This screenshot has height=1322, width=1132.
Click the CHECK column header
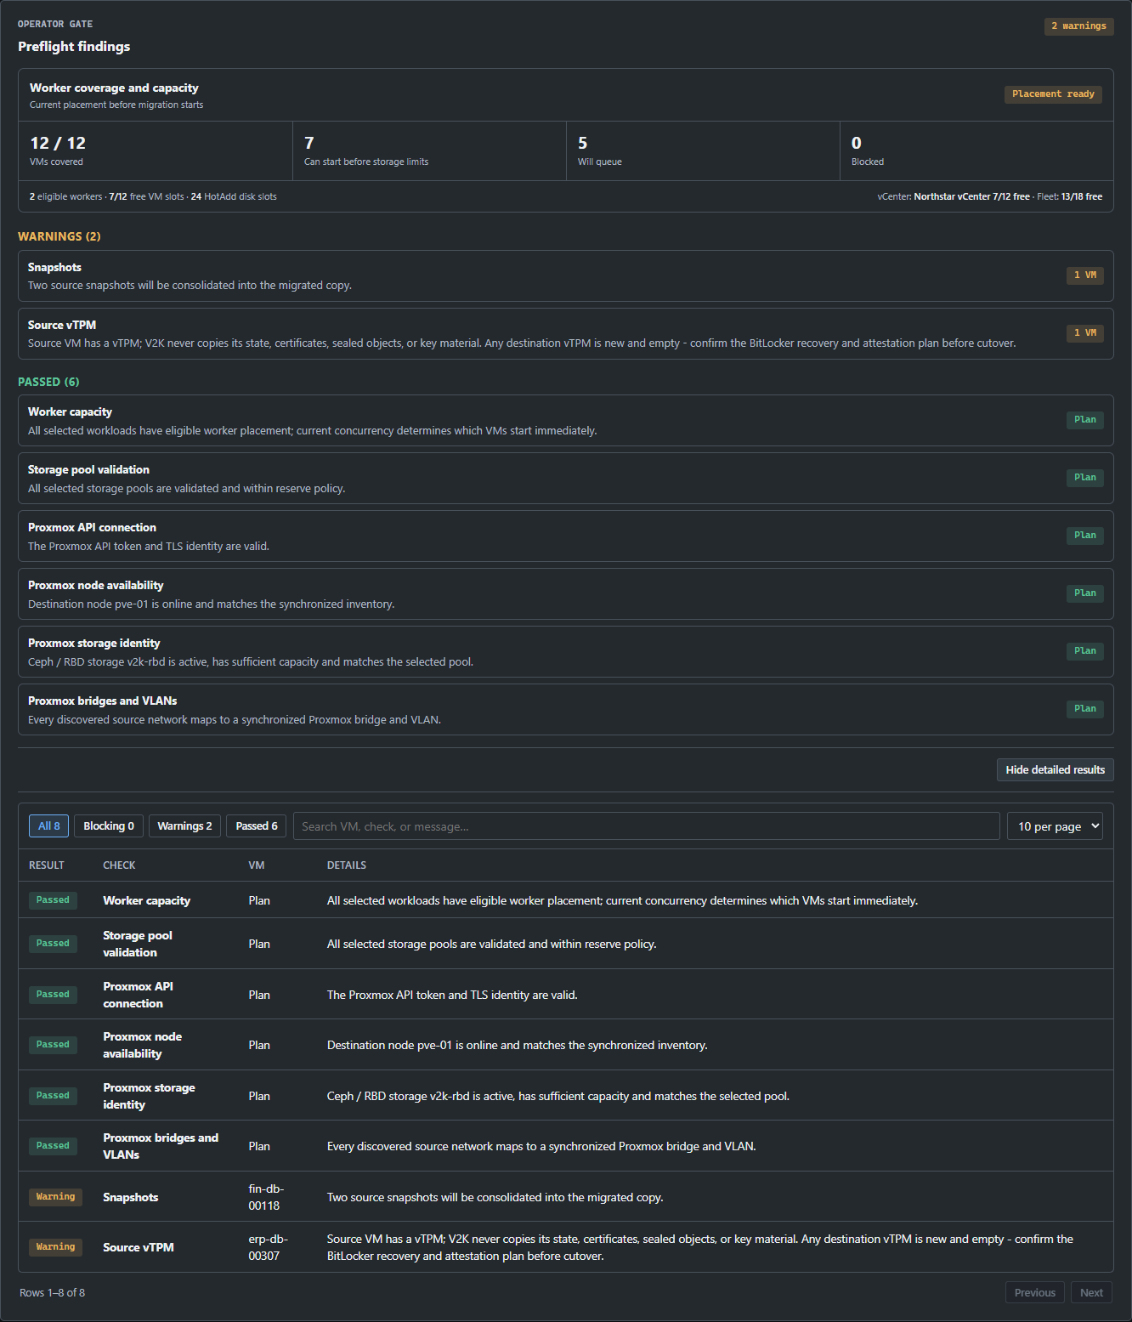pos(119,865)
